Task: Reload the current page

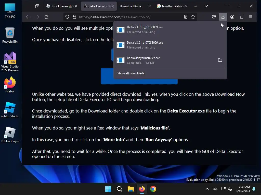Action: pos(46,17)
